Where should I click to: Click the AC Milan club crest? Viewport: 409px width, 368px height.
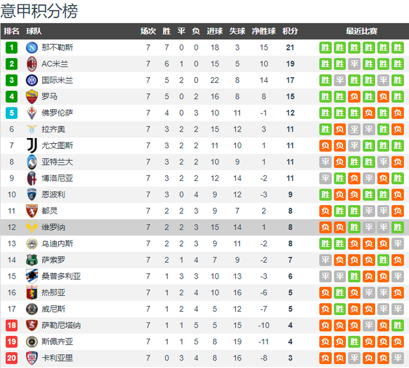click(x=32, y=64)
